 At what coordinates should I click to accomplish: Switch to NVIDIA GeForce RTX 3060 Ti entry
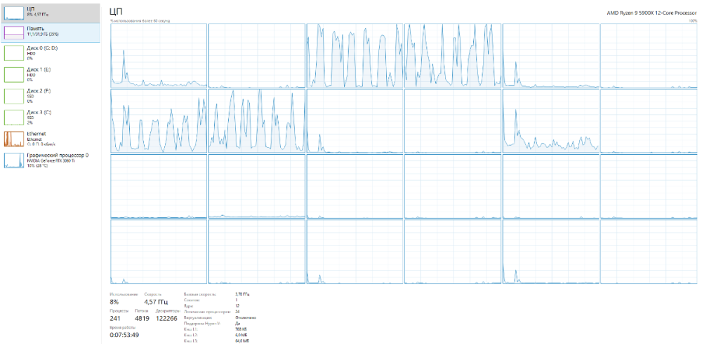click(x=51, y=161)
